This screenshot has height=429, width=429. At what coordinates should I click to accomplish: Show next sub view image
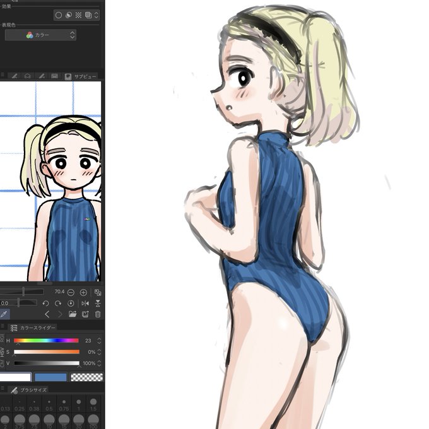[x=60, y=314]
